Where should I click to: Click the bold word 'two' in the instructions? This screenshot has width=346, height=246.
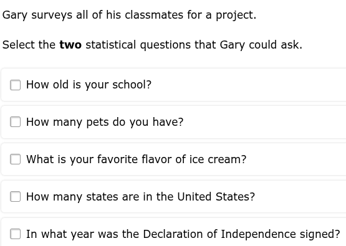click(70, 45)
